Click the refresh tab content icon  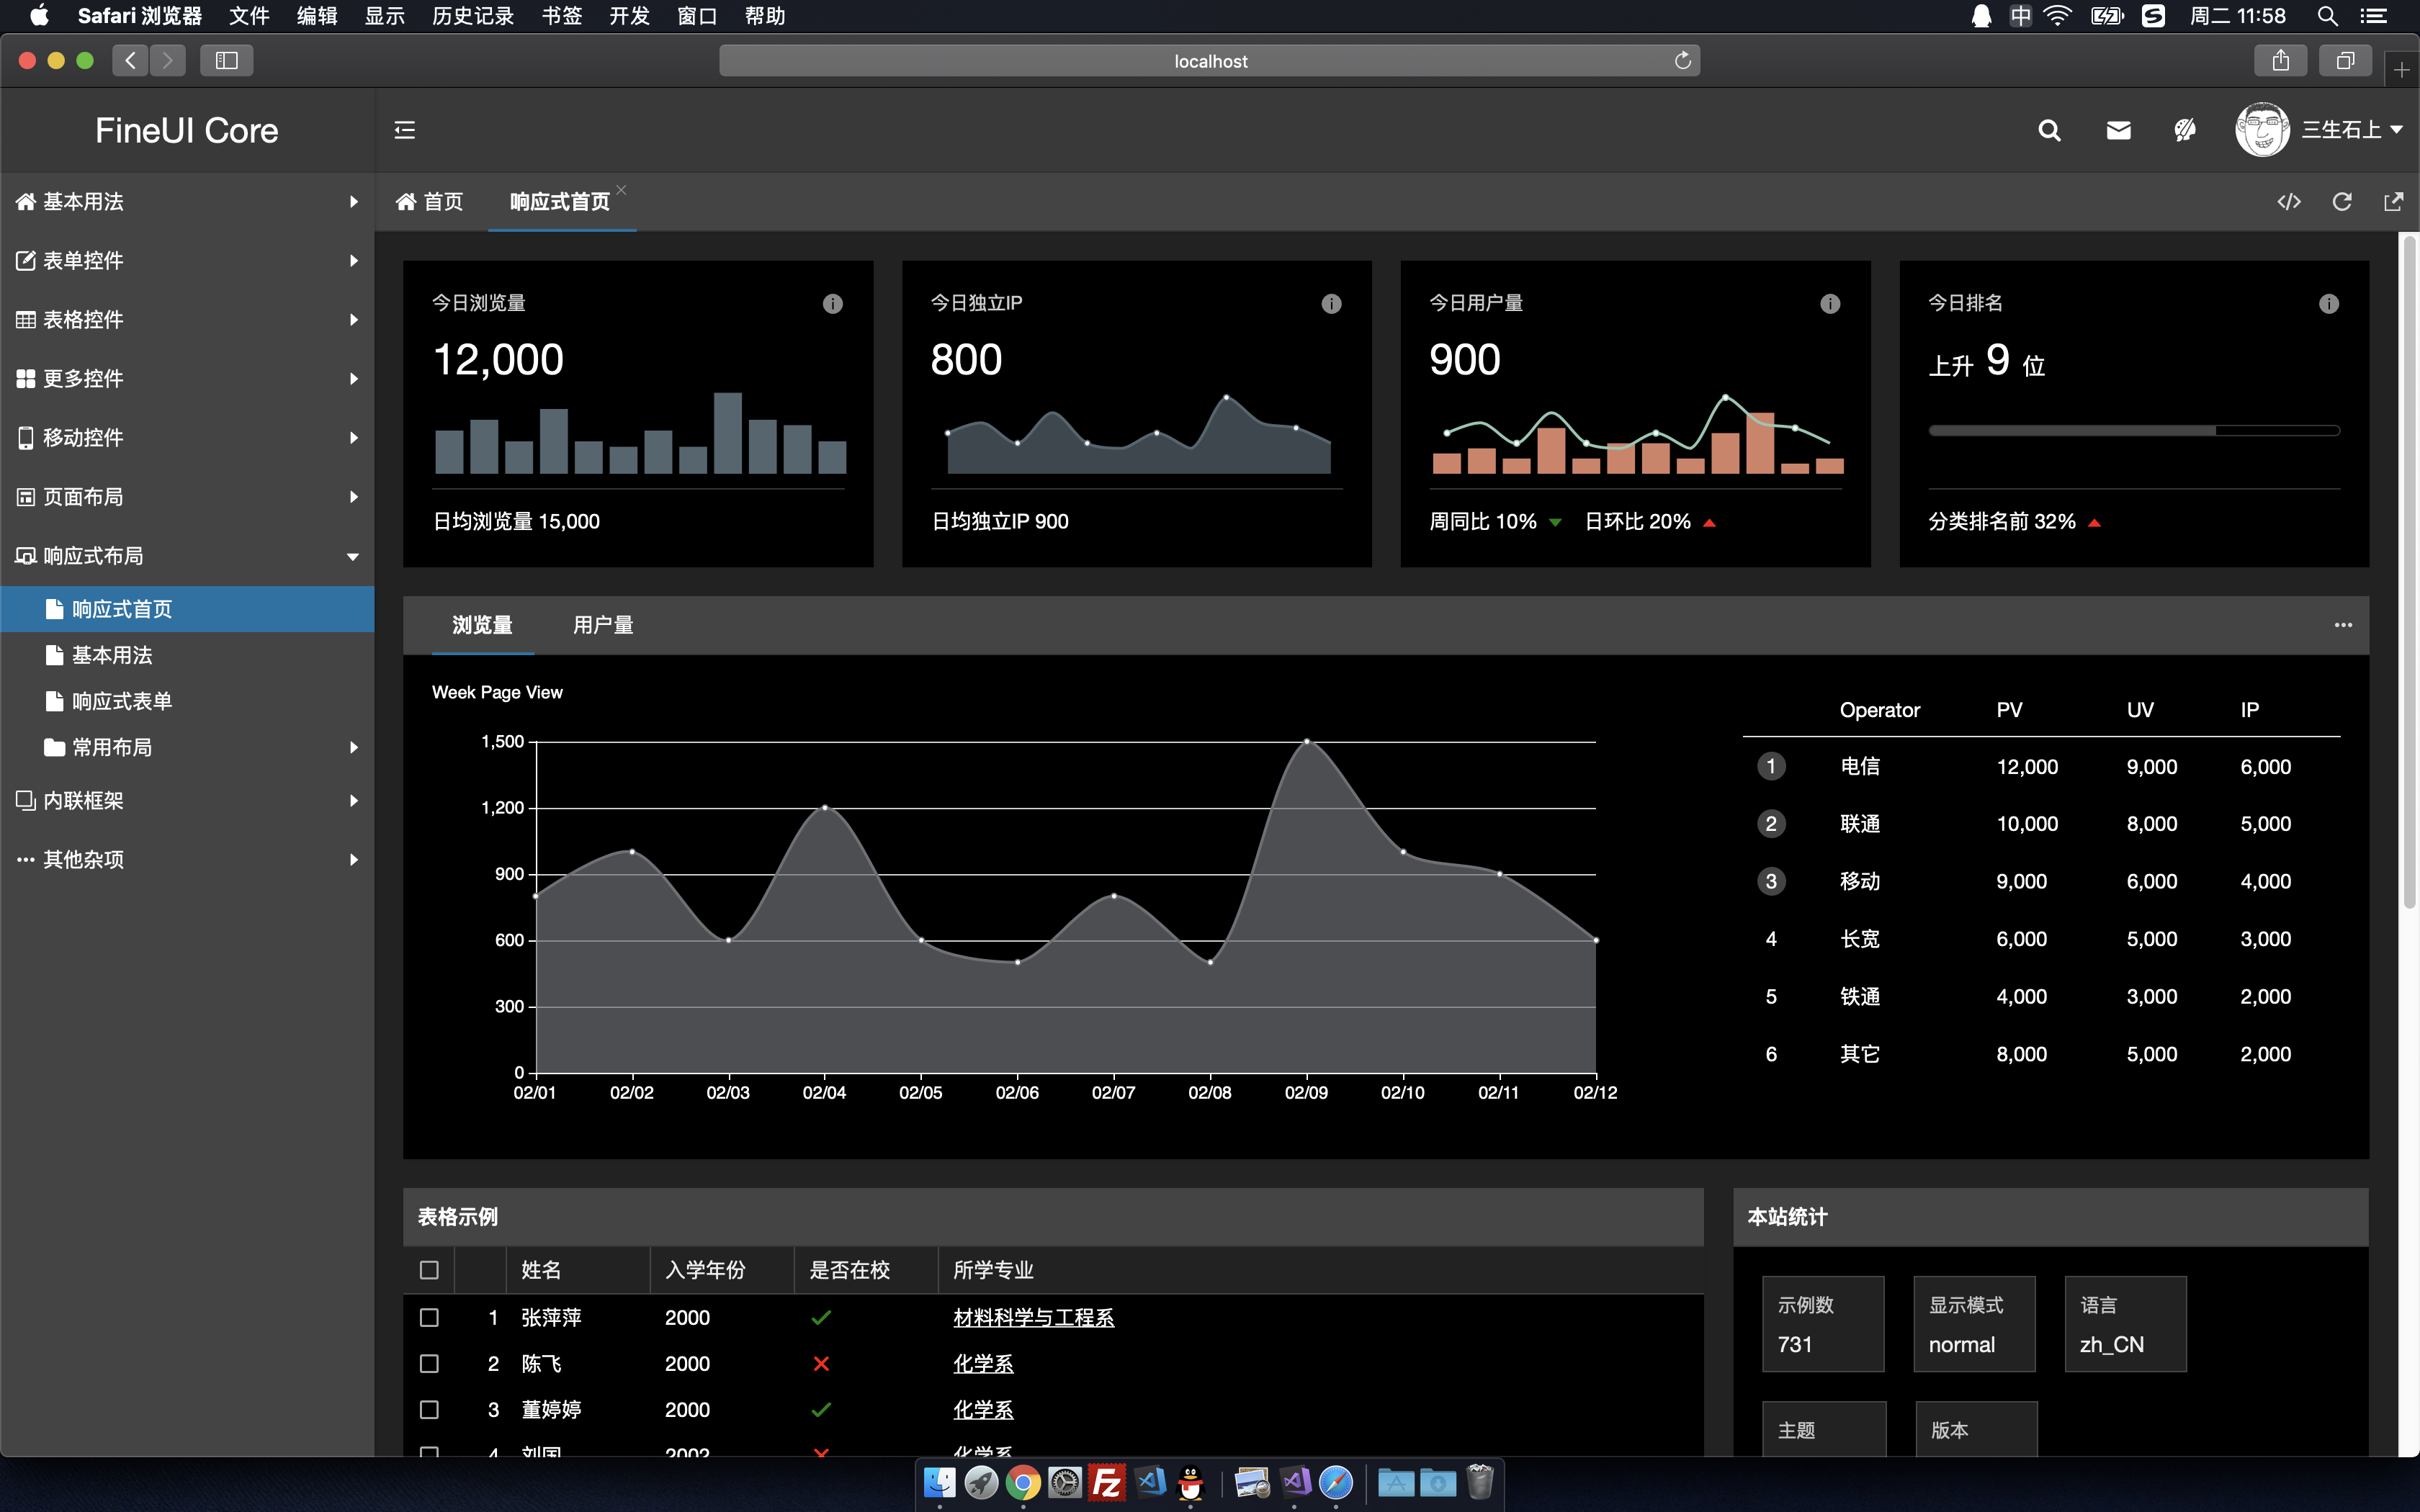pyautogui.click(x=2342, y=202)
